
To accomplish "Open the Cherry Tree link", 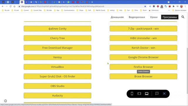I will [58, 38].
